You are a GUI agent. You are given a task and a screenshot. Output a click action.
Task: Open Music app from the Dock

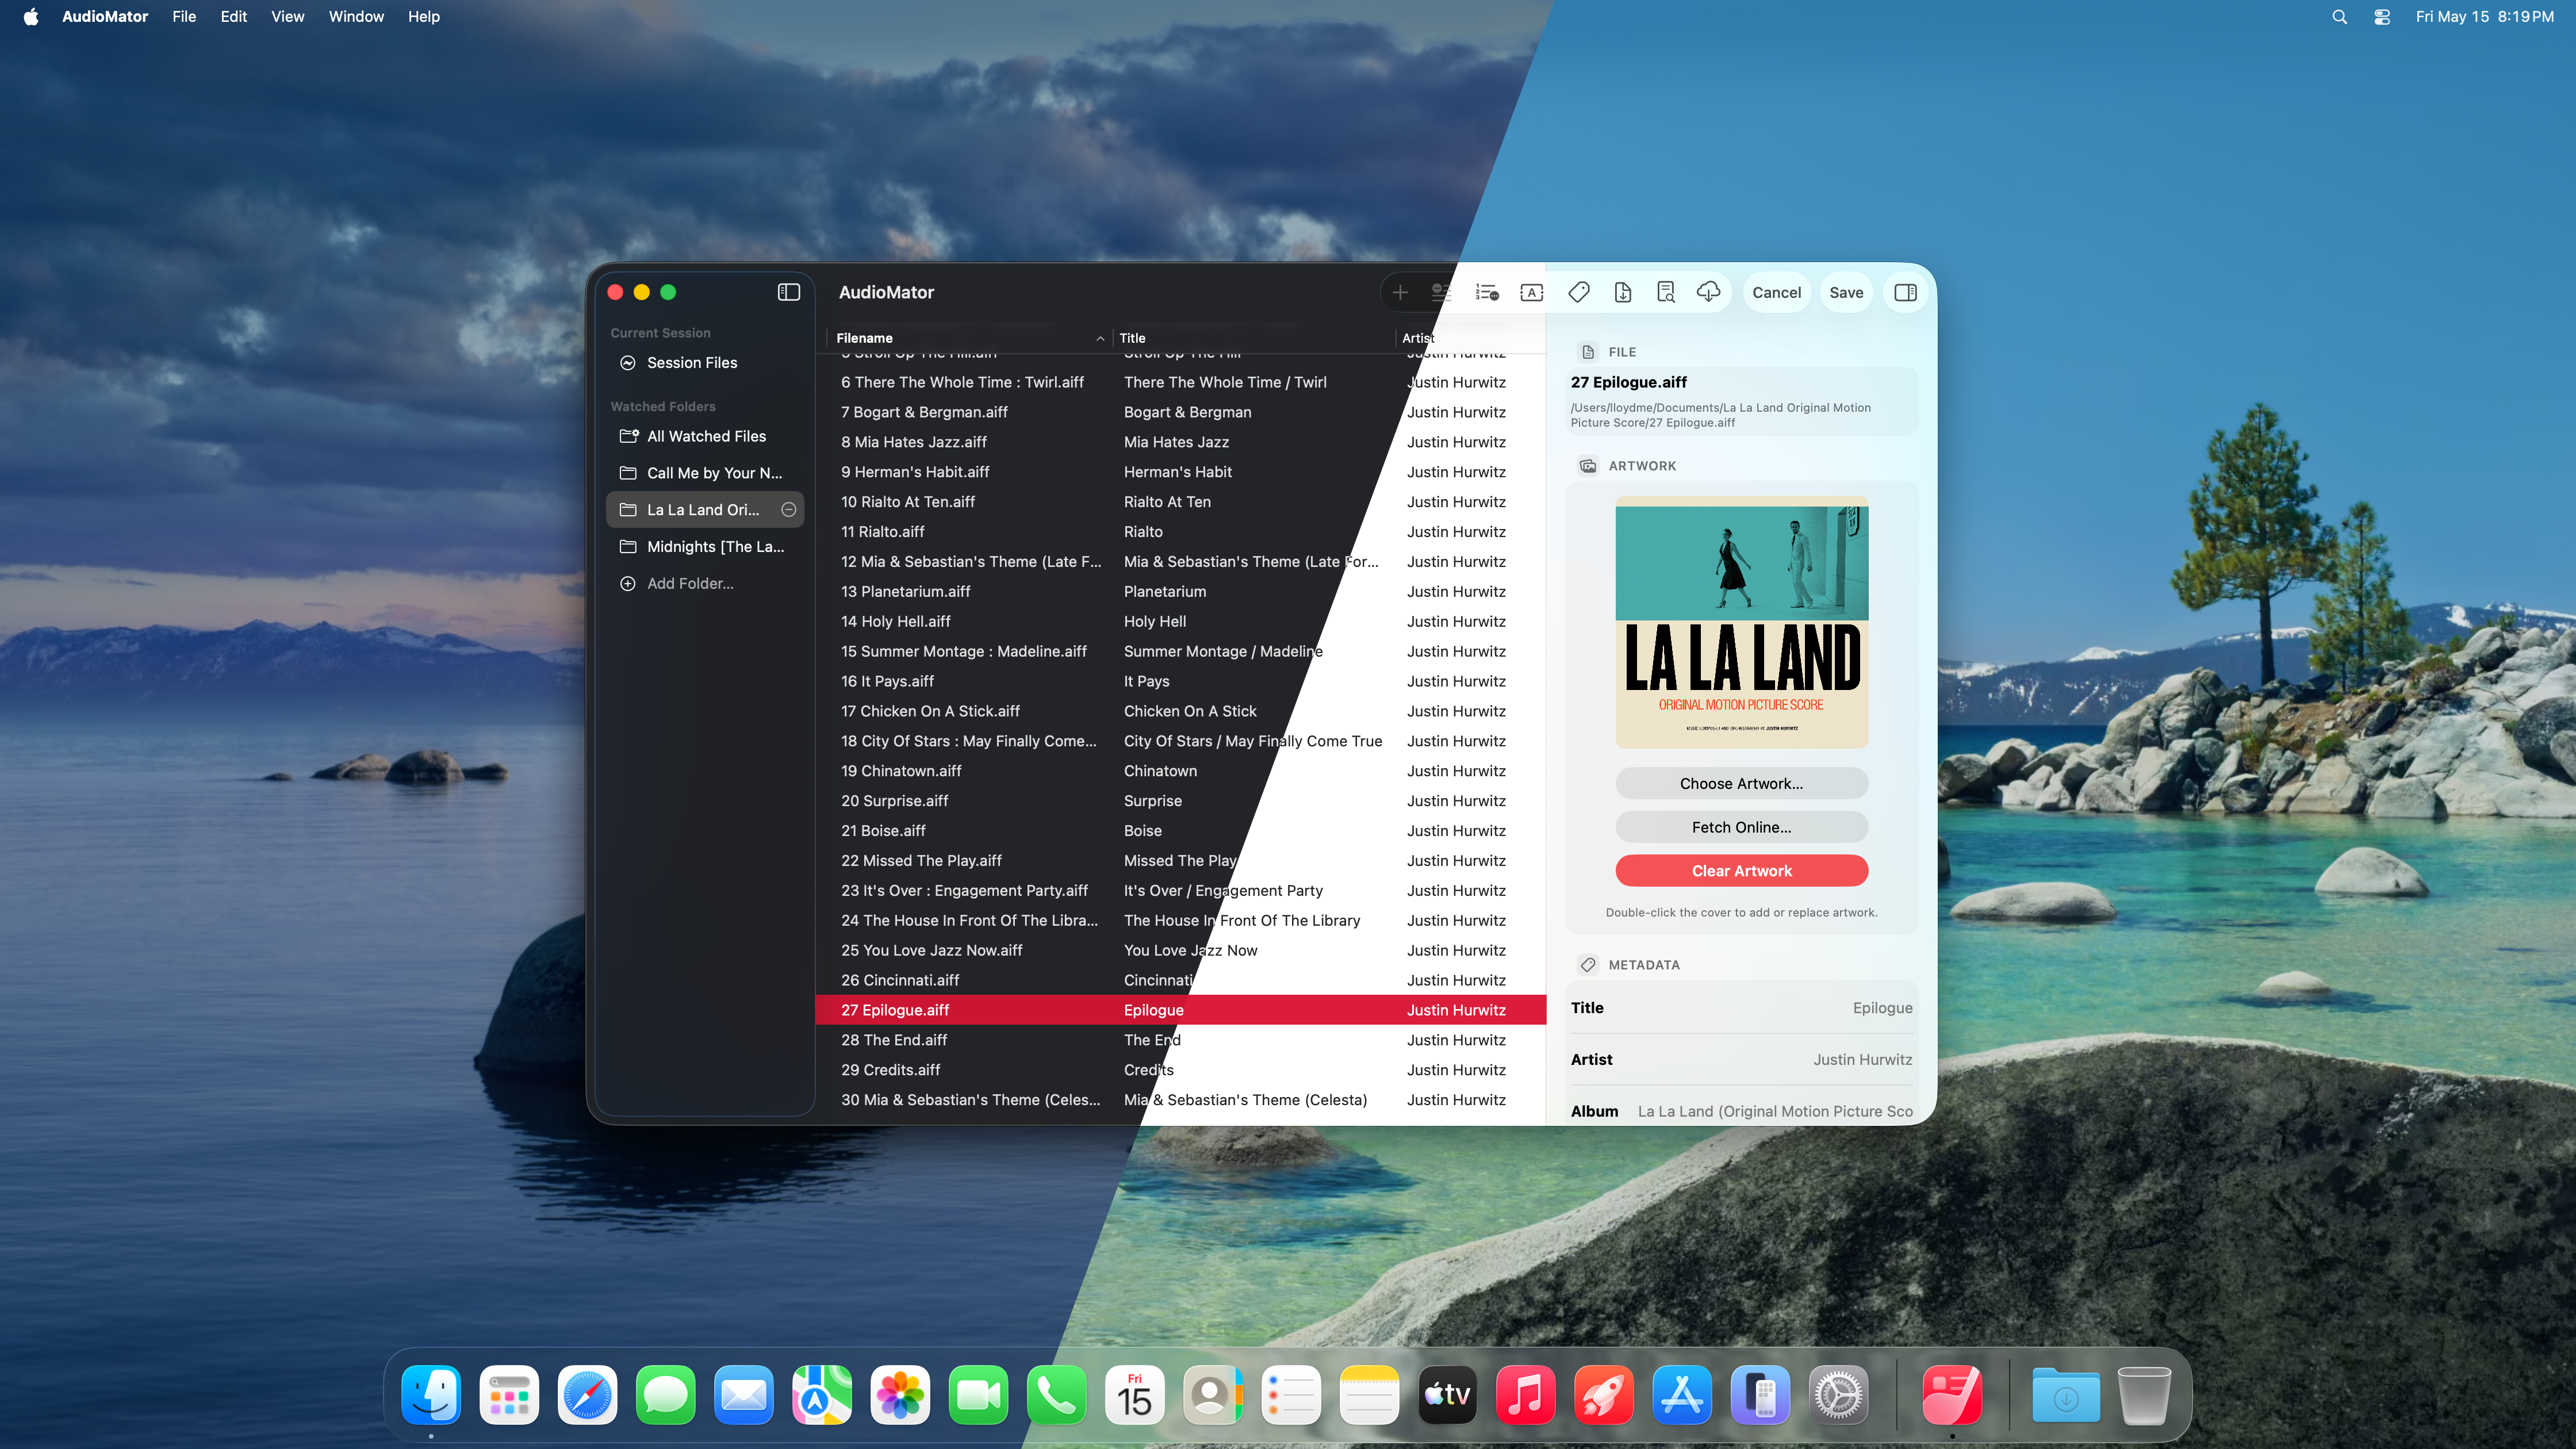tap(1526, 1394)
